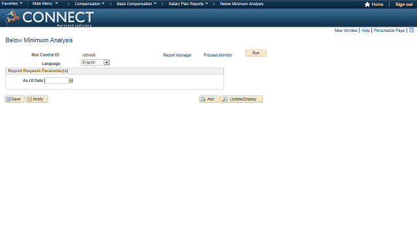Viewport: 417px width, 234px height.
Task: Open the Report Manager link
Action: tap(177, 55)
